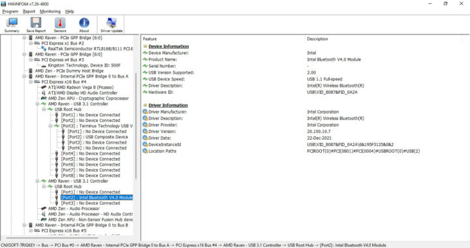Click the About info icon
This screenshot has width=470, height=248.
click(84, 25)
